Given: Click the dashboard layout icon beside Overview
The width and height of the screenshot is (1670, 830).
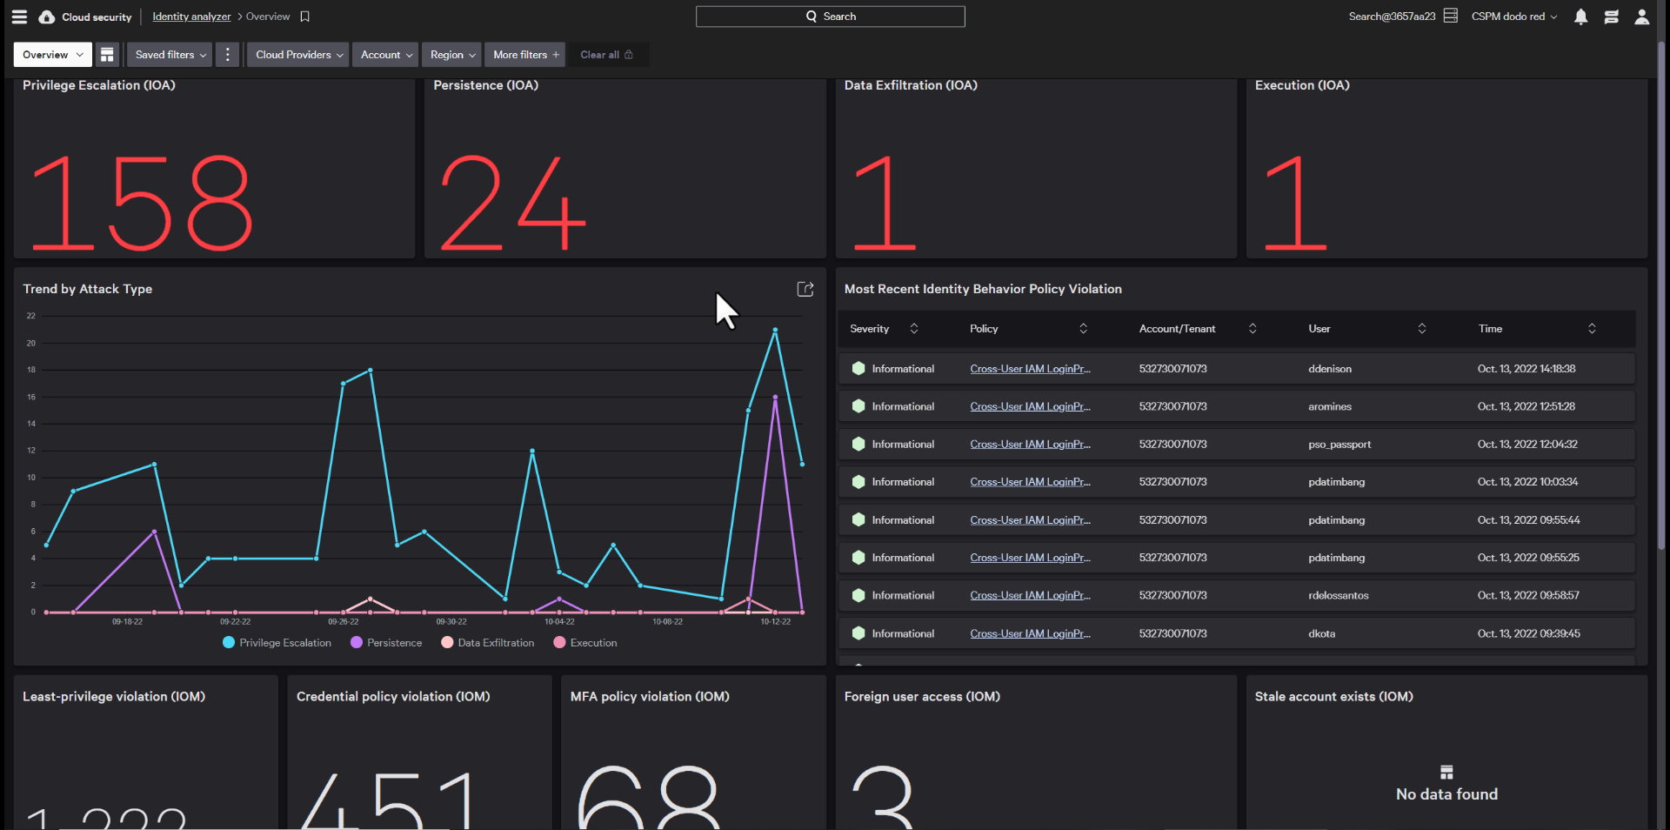Looking at the screenshot, I should (107, 55).
